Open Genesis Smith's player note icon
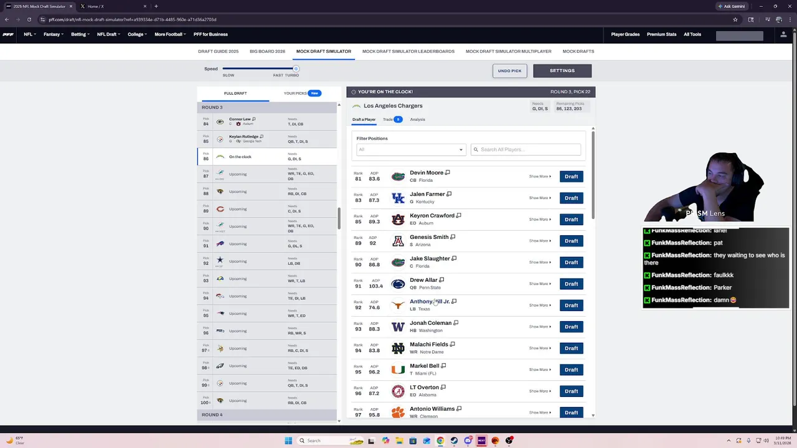The width and height of the screenshot is (797, 448). point(453,237)
